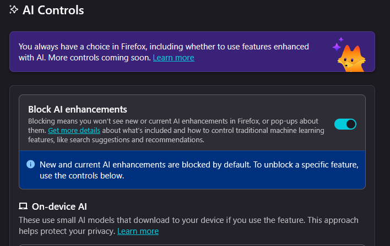Turn off the Block AI enhancements toggle

click(x=345, y=124)
